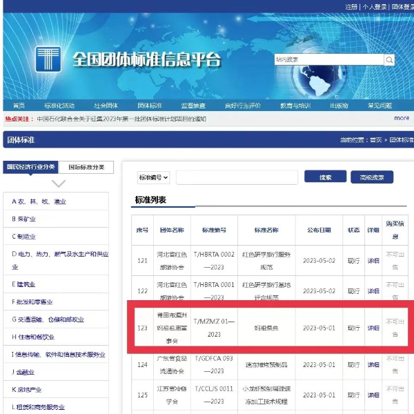Open 监督抽查 navigation item
414x414 pixels.
tap(193, 106)
